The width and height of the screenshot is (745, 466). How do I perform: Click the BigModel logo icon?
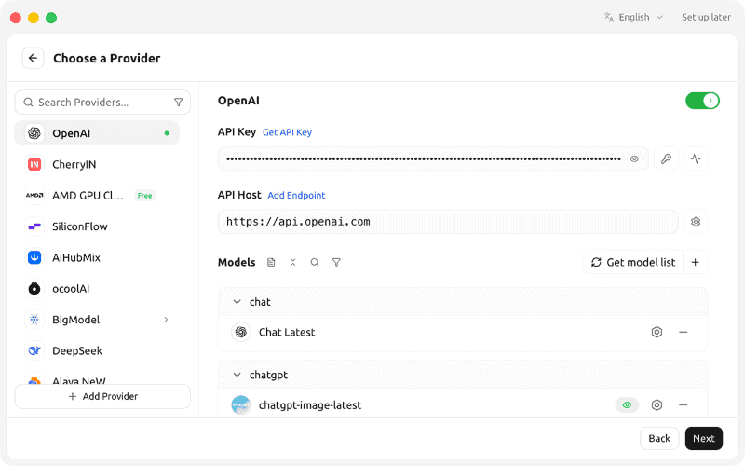(x=34, y=320)
